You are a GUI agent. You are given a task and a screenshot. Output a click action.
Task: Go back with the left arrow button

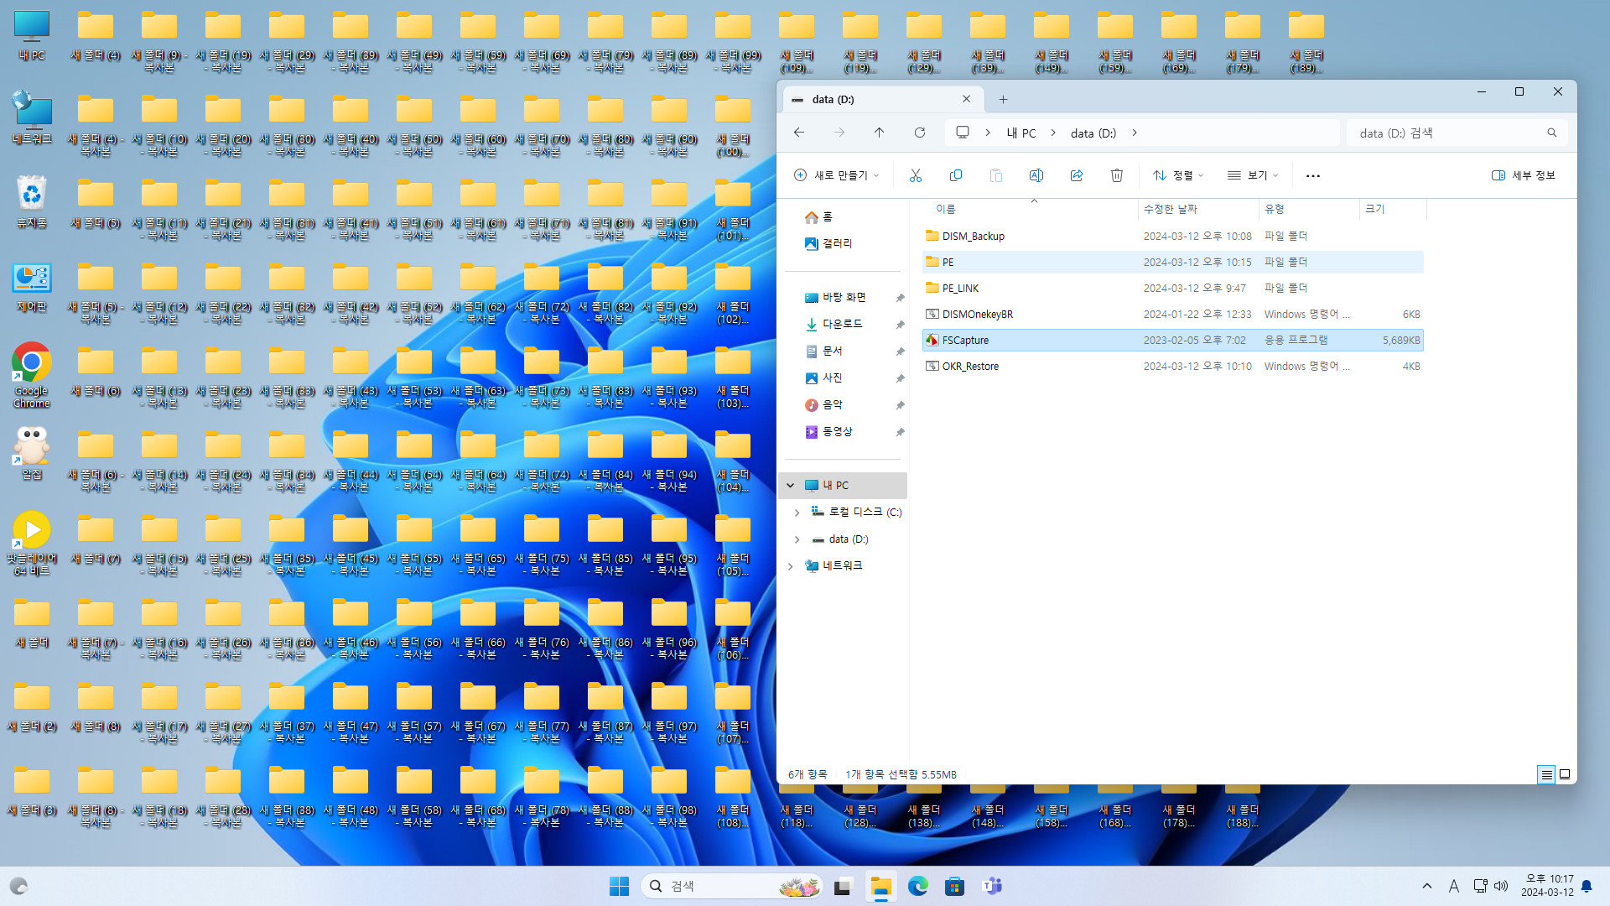point(799,133)
